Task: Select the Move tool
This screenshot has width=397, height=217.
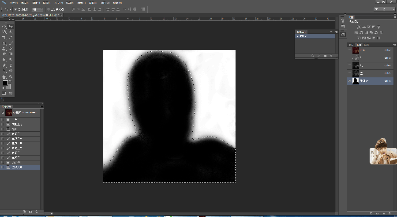Action: tap(11, 27)
